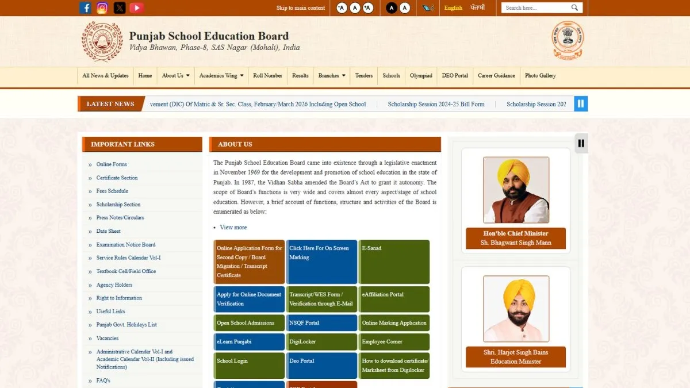Increase font size with the +A icon
The image size is (690, 388).
click(368, 7)
